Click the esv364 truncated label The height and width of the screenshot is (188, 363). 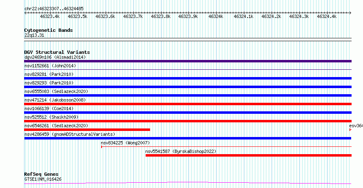[356, 126]
